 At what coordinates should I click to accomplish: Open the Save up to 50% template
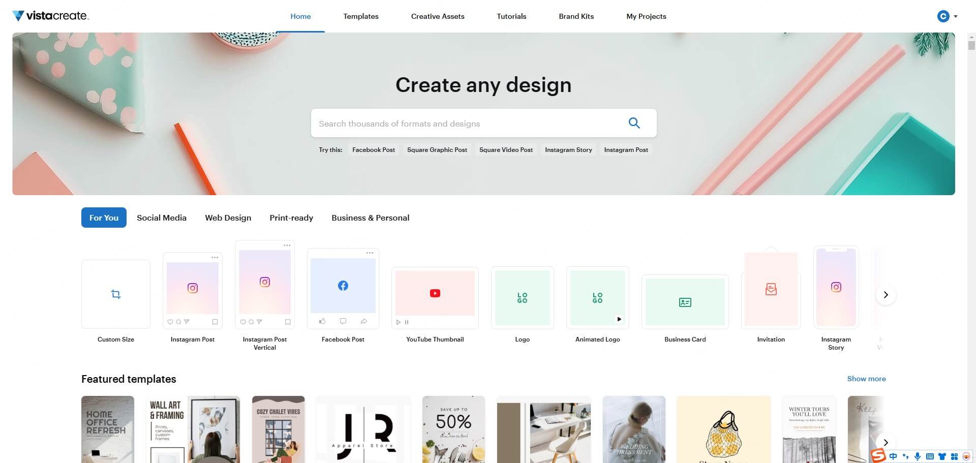coord(453,429)
